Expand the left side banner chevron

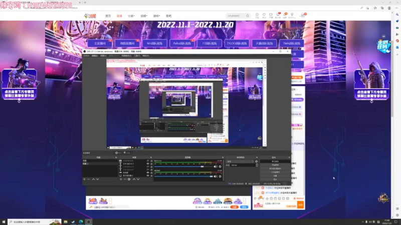(x=19, y=101)
